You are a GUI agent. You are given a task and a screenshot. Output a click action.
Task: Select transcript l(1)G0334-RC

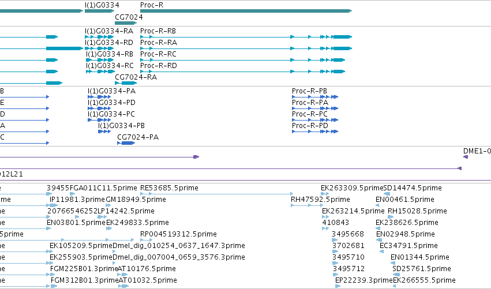(110, 66)
